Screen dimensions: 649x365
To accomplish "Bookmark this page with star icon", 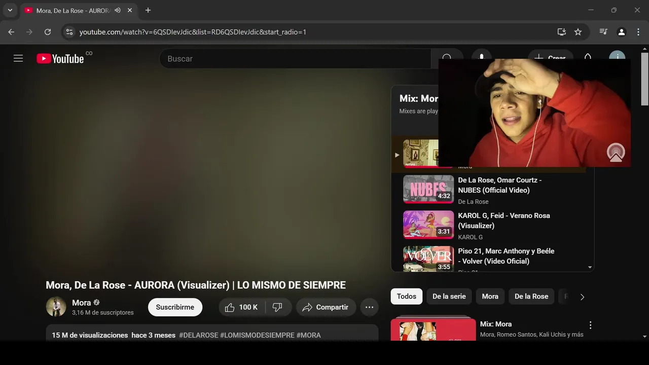I will (x=578, y=32).
